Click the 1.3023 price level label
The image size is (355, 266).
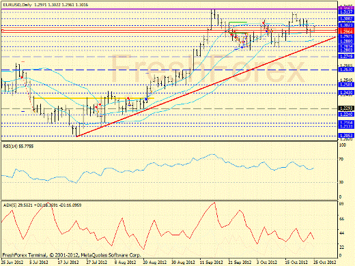coord(346,25)
